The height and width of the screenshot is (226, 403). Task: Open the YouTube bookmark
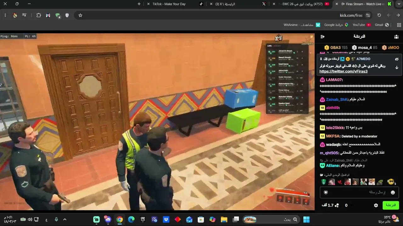(x=361, y=25)
